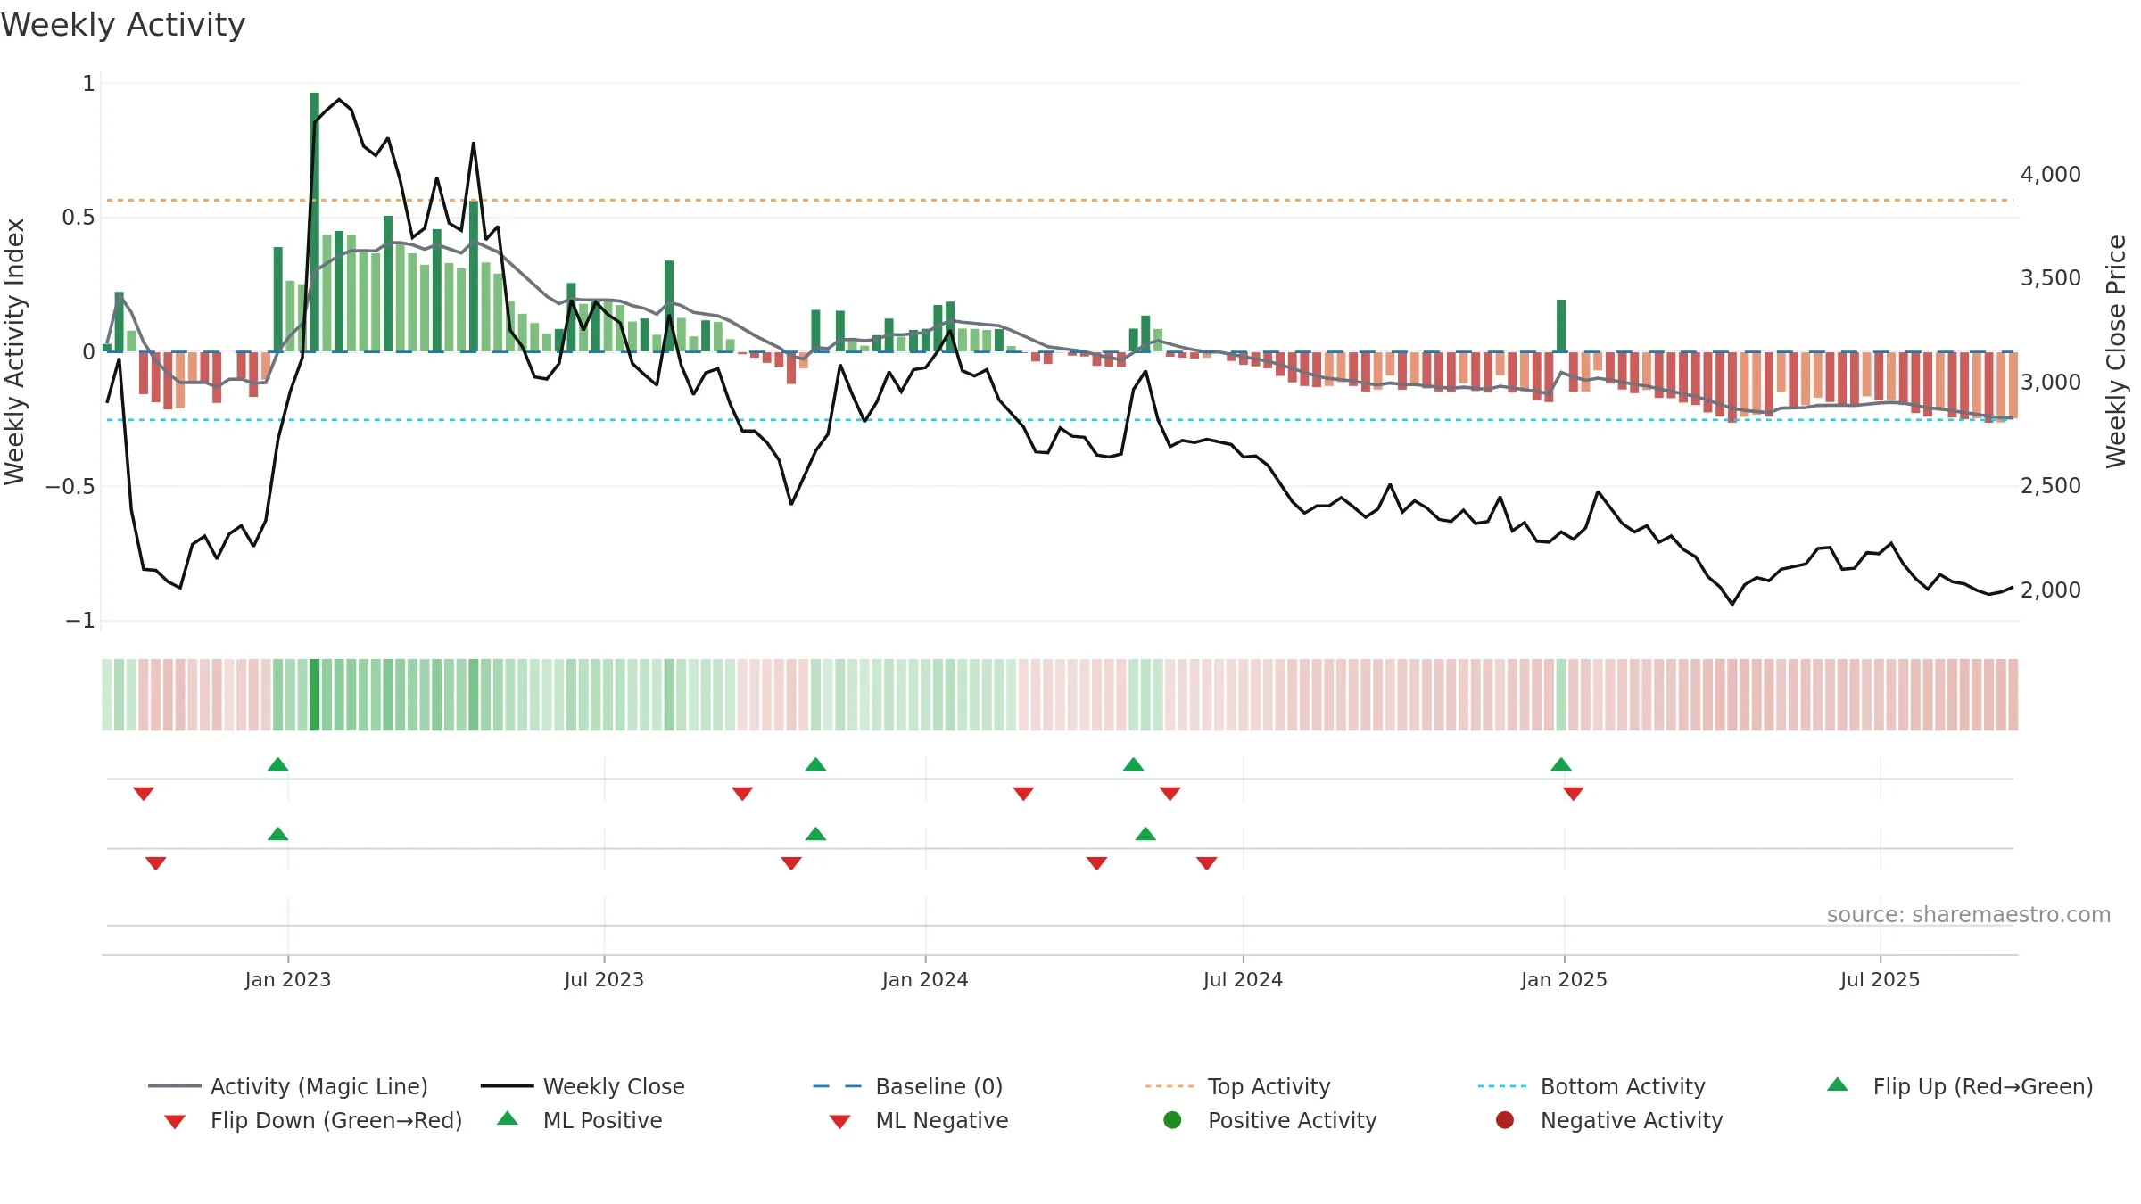This screenshot has height=1204, width=2141.
Task: Toggle Activity (Magic Line) legend entry
Action: (288, 1086)
